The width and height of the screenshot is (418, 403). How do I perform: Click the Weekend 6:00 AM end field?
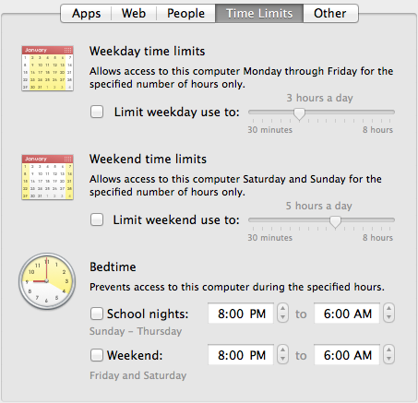[347, 355]
